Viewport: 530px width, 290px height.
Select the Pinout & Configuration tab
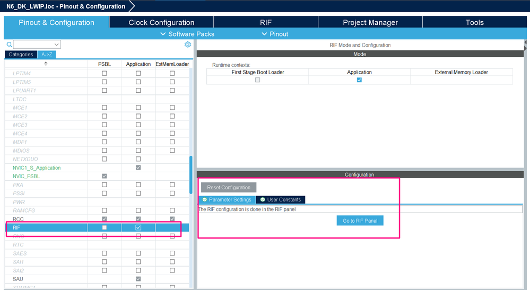[x=56, y=22]
